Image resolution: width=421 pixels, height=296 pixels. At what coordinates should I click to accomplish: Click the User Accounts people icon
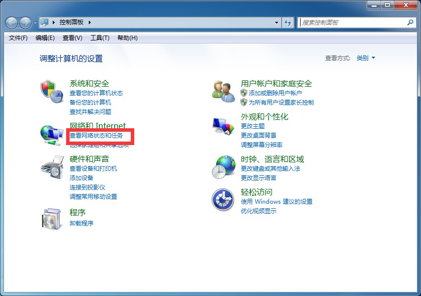click(223, 92)
